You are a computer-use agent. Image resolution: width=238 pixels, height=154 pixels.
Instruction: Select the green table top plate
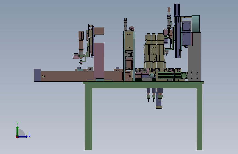143,83
